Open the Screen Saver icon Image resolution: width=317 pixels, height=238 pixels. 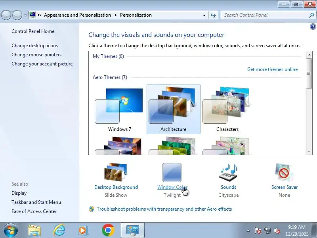284,172
